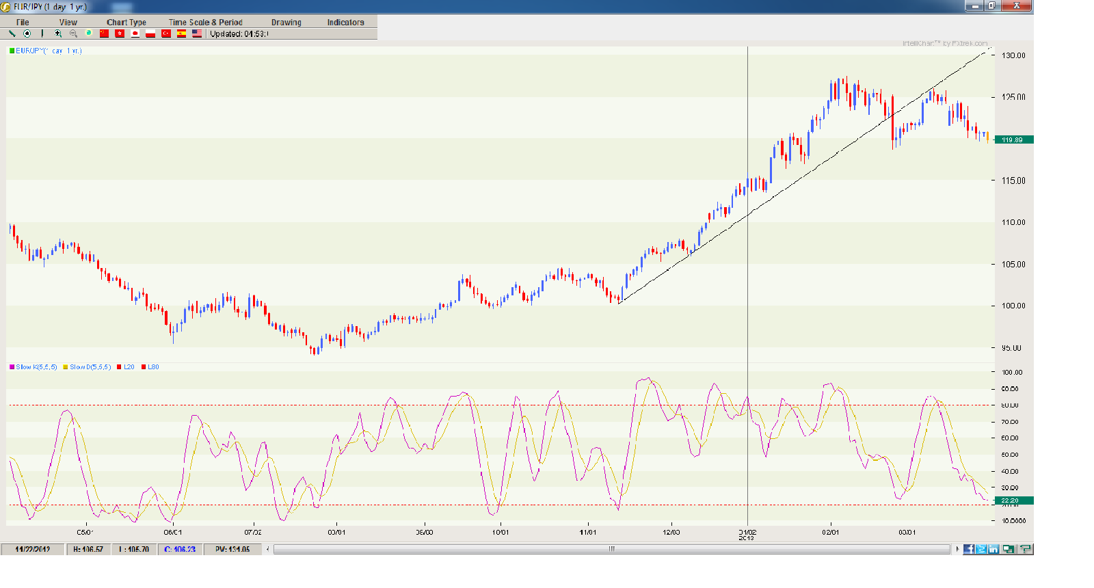The image size is (1094, 588).
Task: Open help with the question mark icon
Action: (1025, 549)
